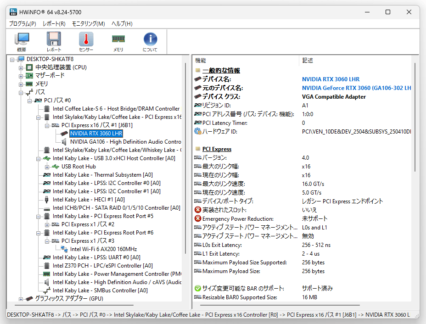Expand the USB Root Hub node

coord(47,167)
